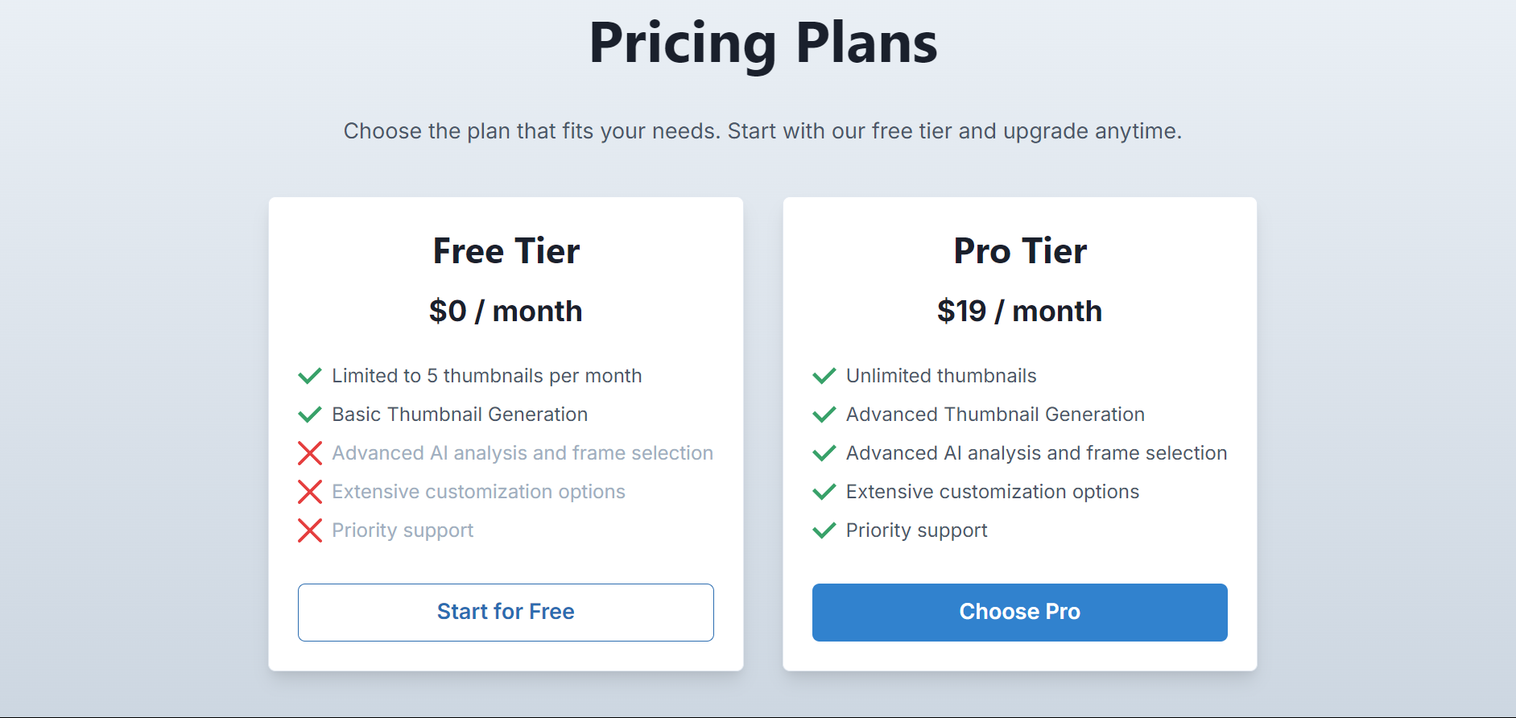1516x718 pixels.
Task: Click the $19 / month price text
Action: [1019, 311]
